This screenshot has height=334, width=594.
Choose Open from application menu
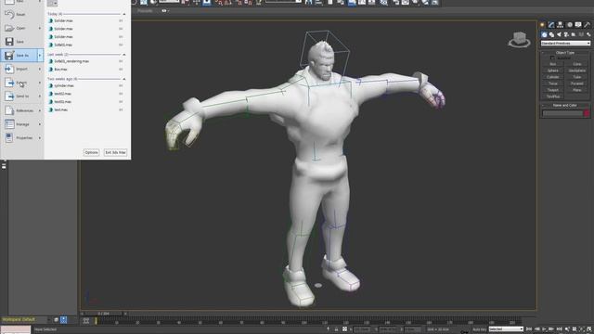pyautogui.click(x=21, y=28)
